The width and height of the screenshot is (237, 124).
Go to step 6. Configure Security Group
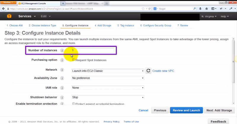tap(156, 25)
